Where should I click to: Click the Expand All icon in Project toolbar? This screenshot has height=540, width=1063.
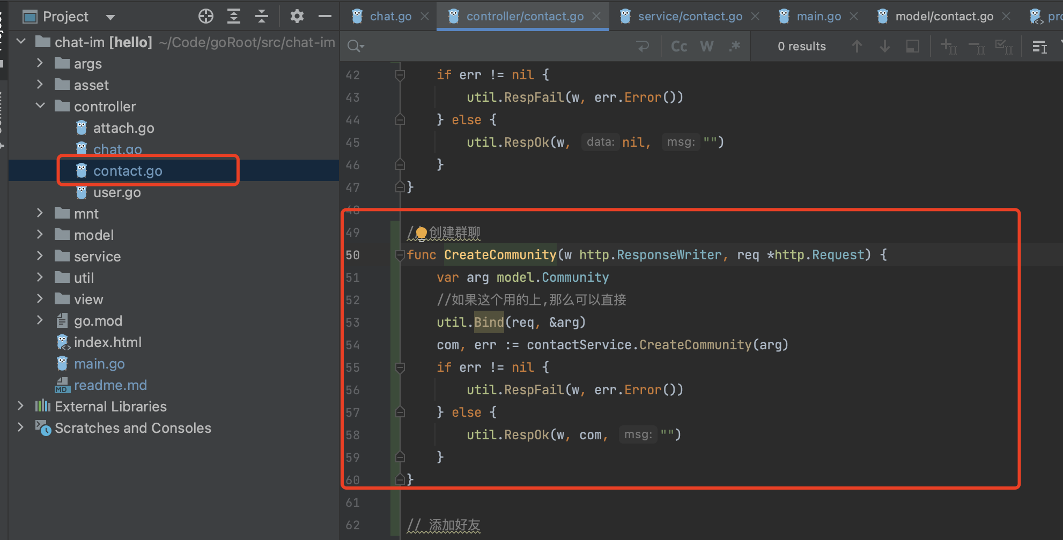(233, 16)
